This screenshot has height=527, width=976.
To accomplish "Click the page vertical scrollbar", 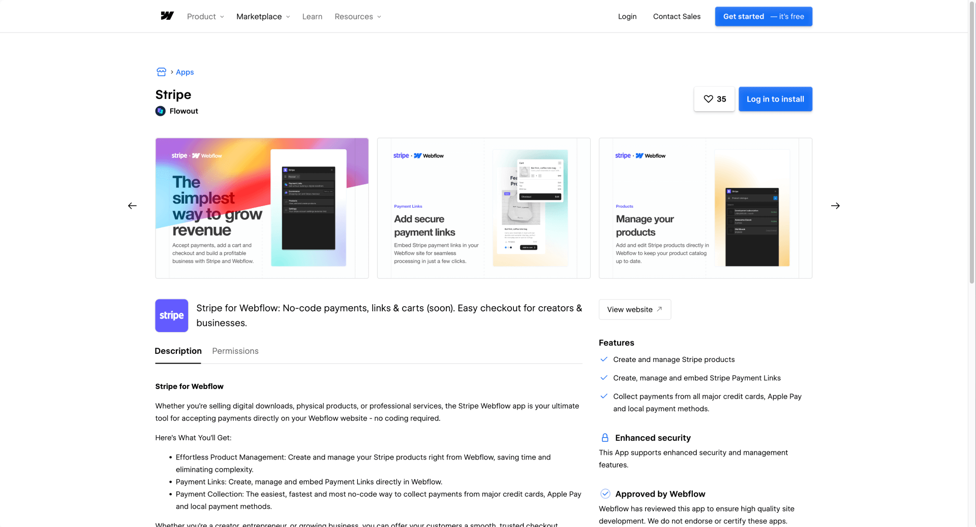I will pos(971,142).
